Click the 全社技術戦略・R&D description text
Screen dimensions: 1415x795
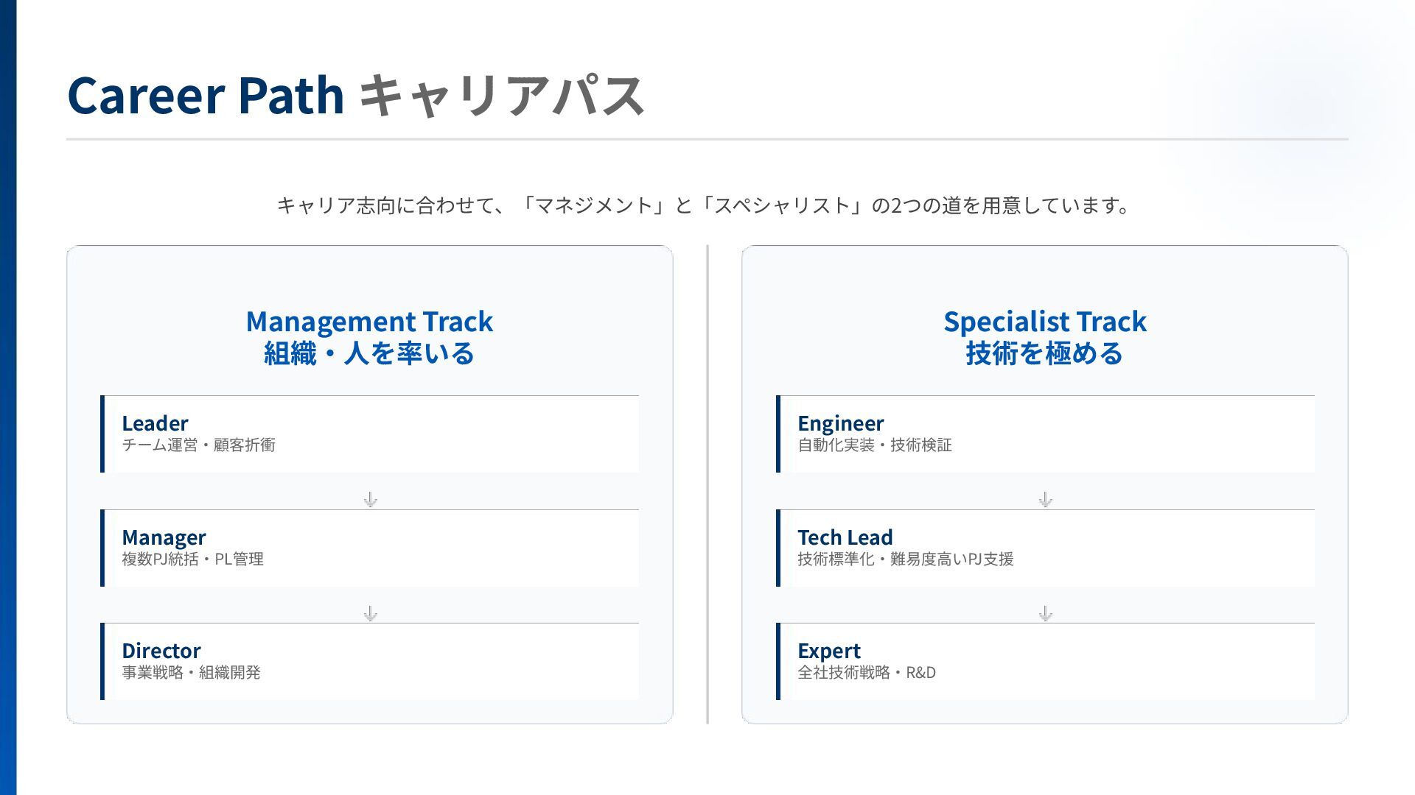point(866,672)
